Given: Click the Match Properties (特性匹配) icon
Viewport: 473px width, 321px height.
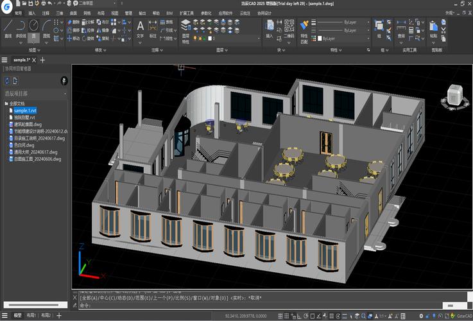Looking at the screenshot, I should [x=304, y=28].
